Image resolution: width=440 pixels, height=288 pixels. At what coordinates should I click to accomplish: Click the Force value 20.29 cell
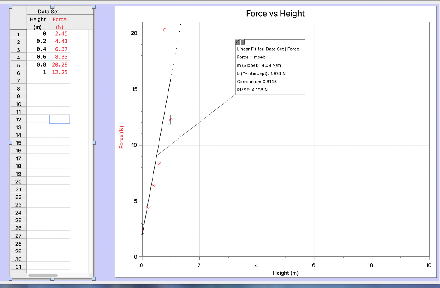pos(60,64)
